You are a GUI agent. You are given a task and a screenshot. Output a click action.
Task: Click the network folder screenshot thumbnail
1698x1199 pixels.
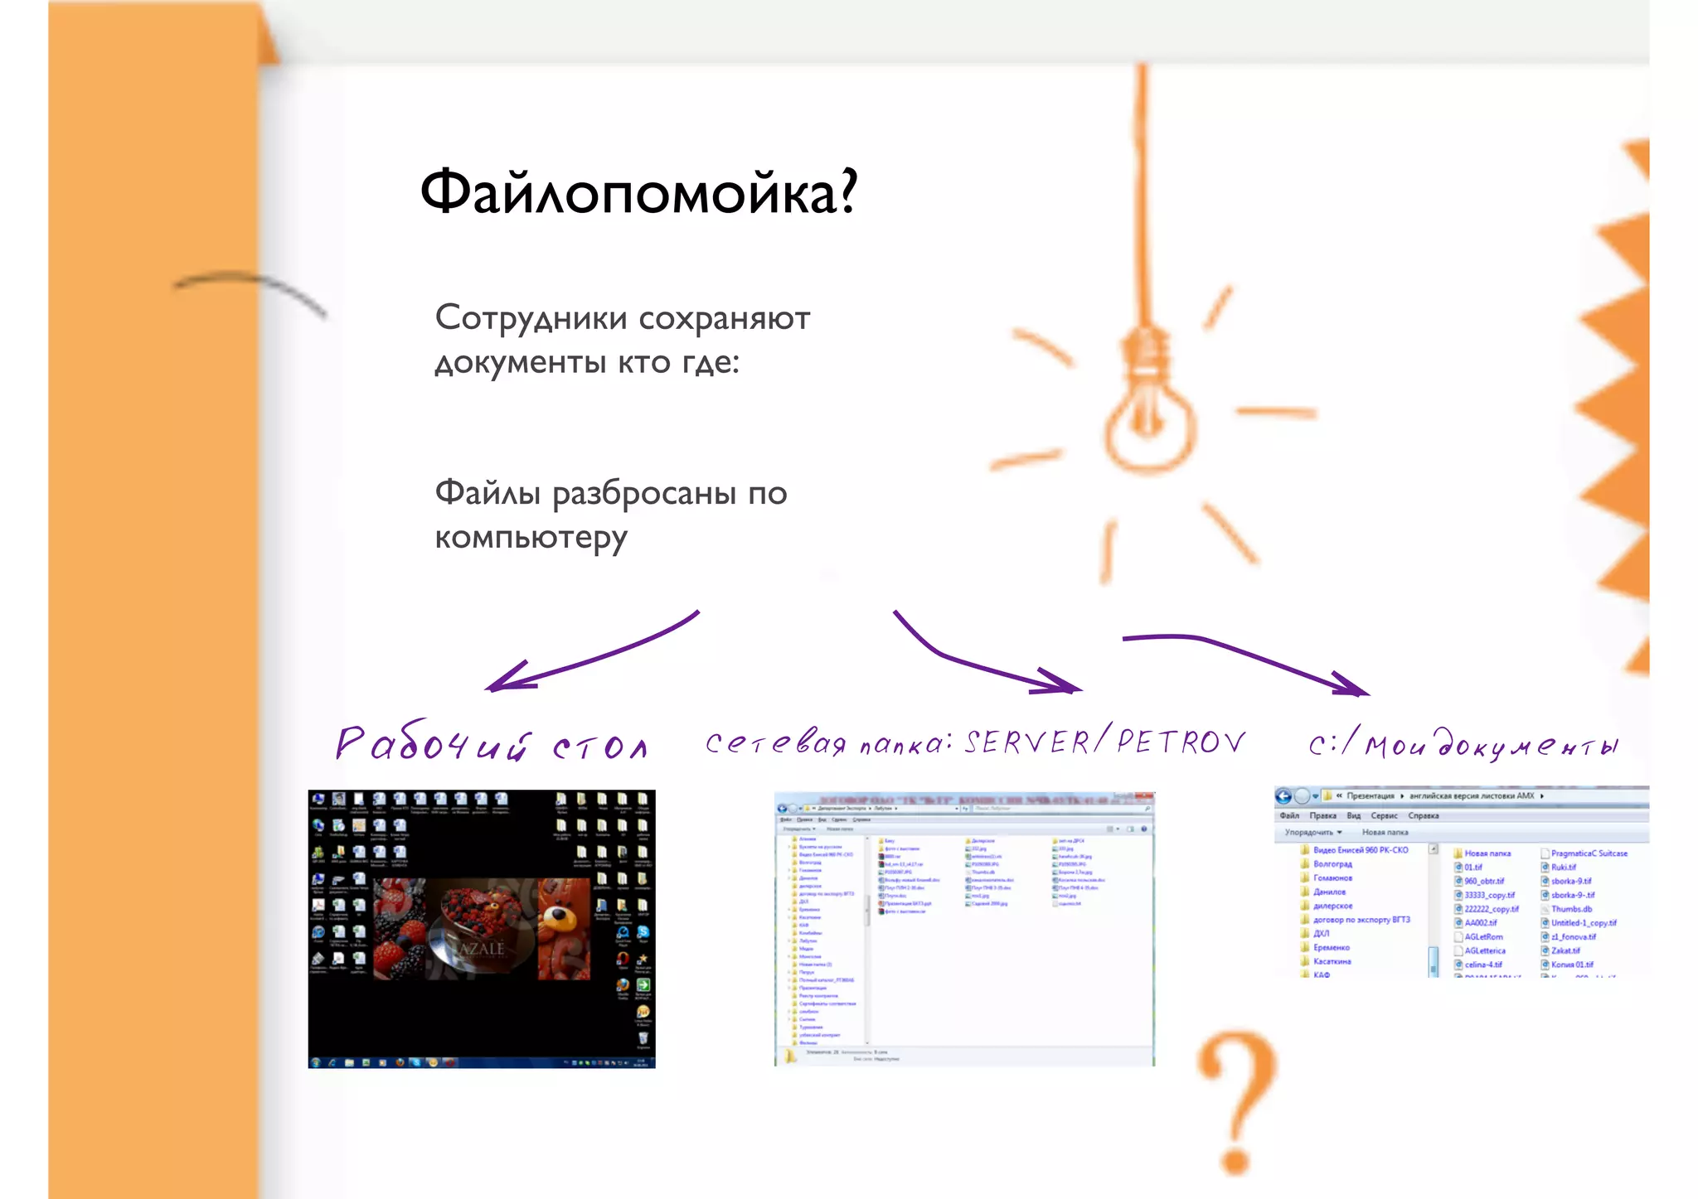[x=963, y=928]
